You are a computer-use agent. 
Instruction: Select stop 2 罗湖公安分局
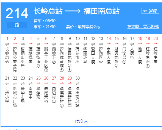(x=15, y=59)
